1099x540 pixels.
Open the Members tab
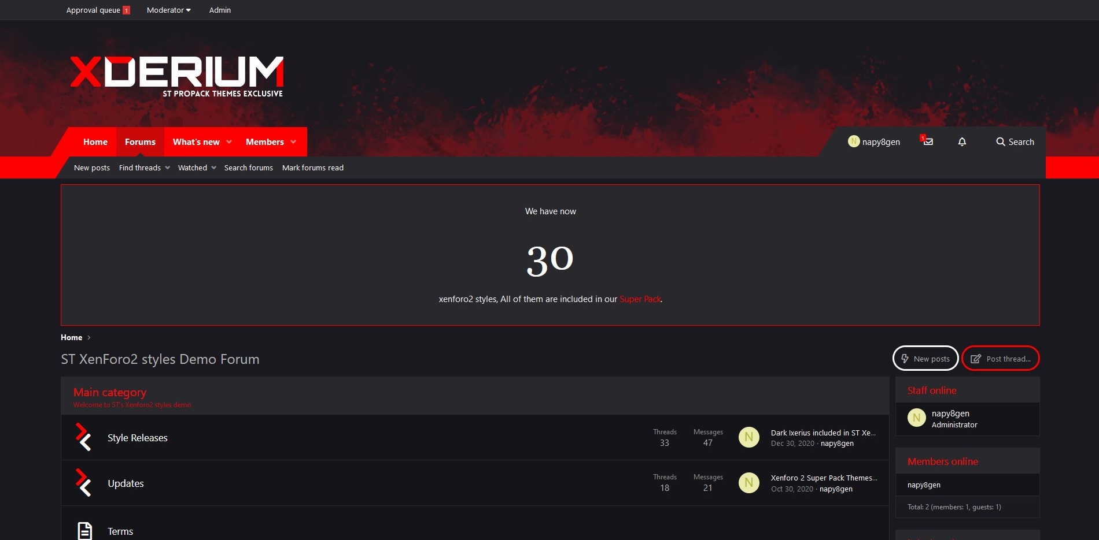(265, 141)
